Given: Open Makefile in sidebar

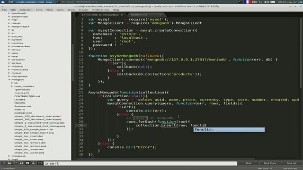Looking at the screenshot, I should coord(20,103).
